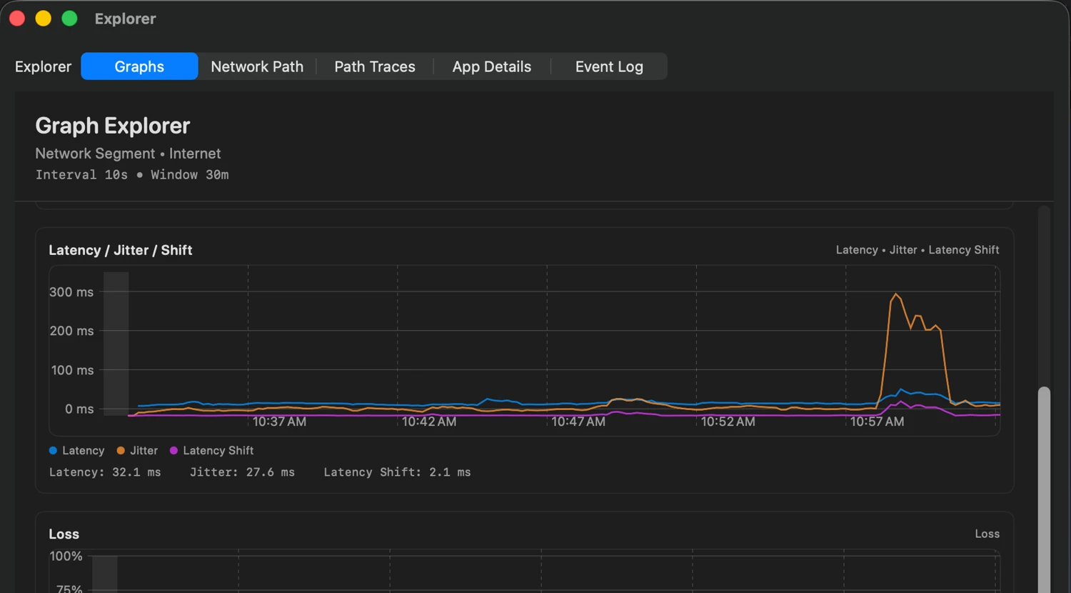Viewport: 1071px width, 593px height.
Task: Click the Latency / Jitter / Shift chart title
Action: [x=121, y=250]
